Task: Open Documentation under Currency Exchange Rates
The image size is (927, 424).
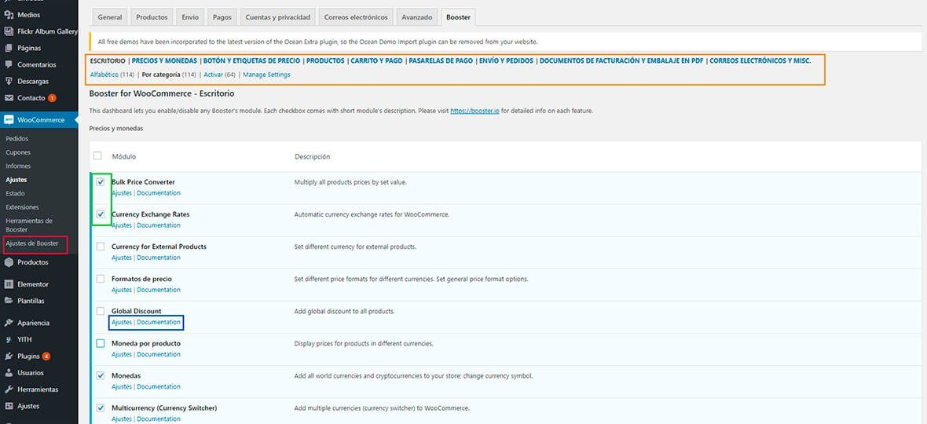Action: (159, 225)
